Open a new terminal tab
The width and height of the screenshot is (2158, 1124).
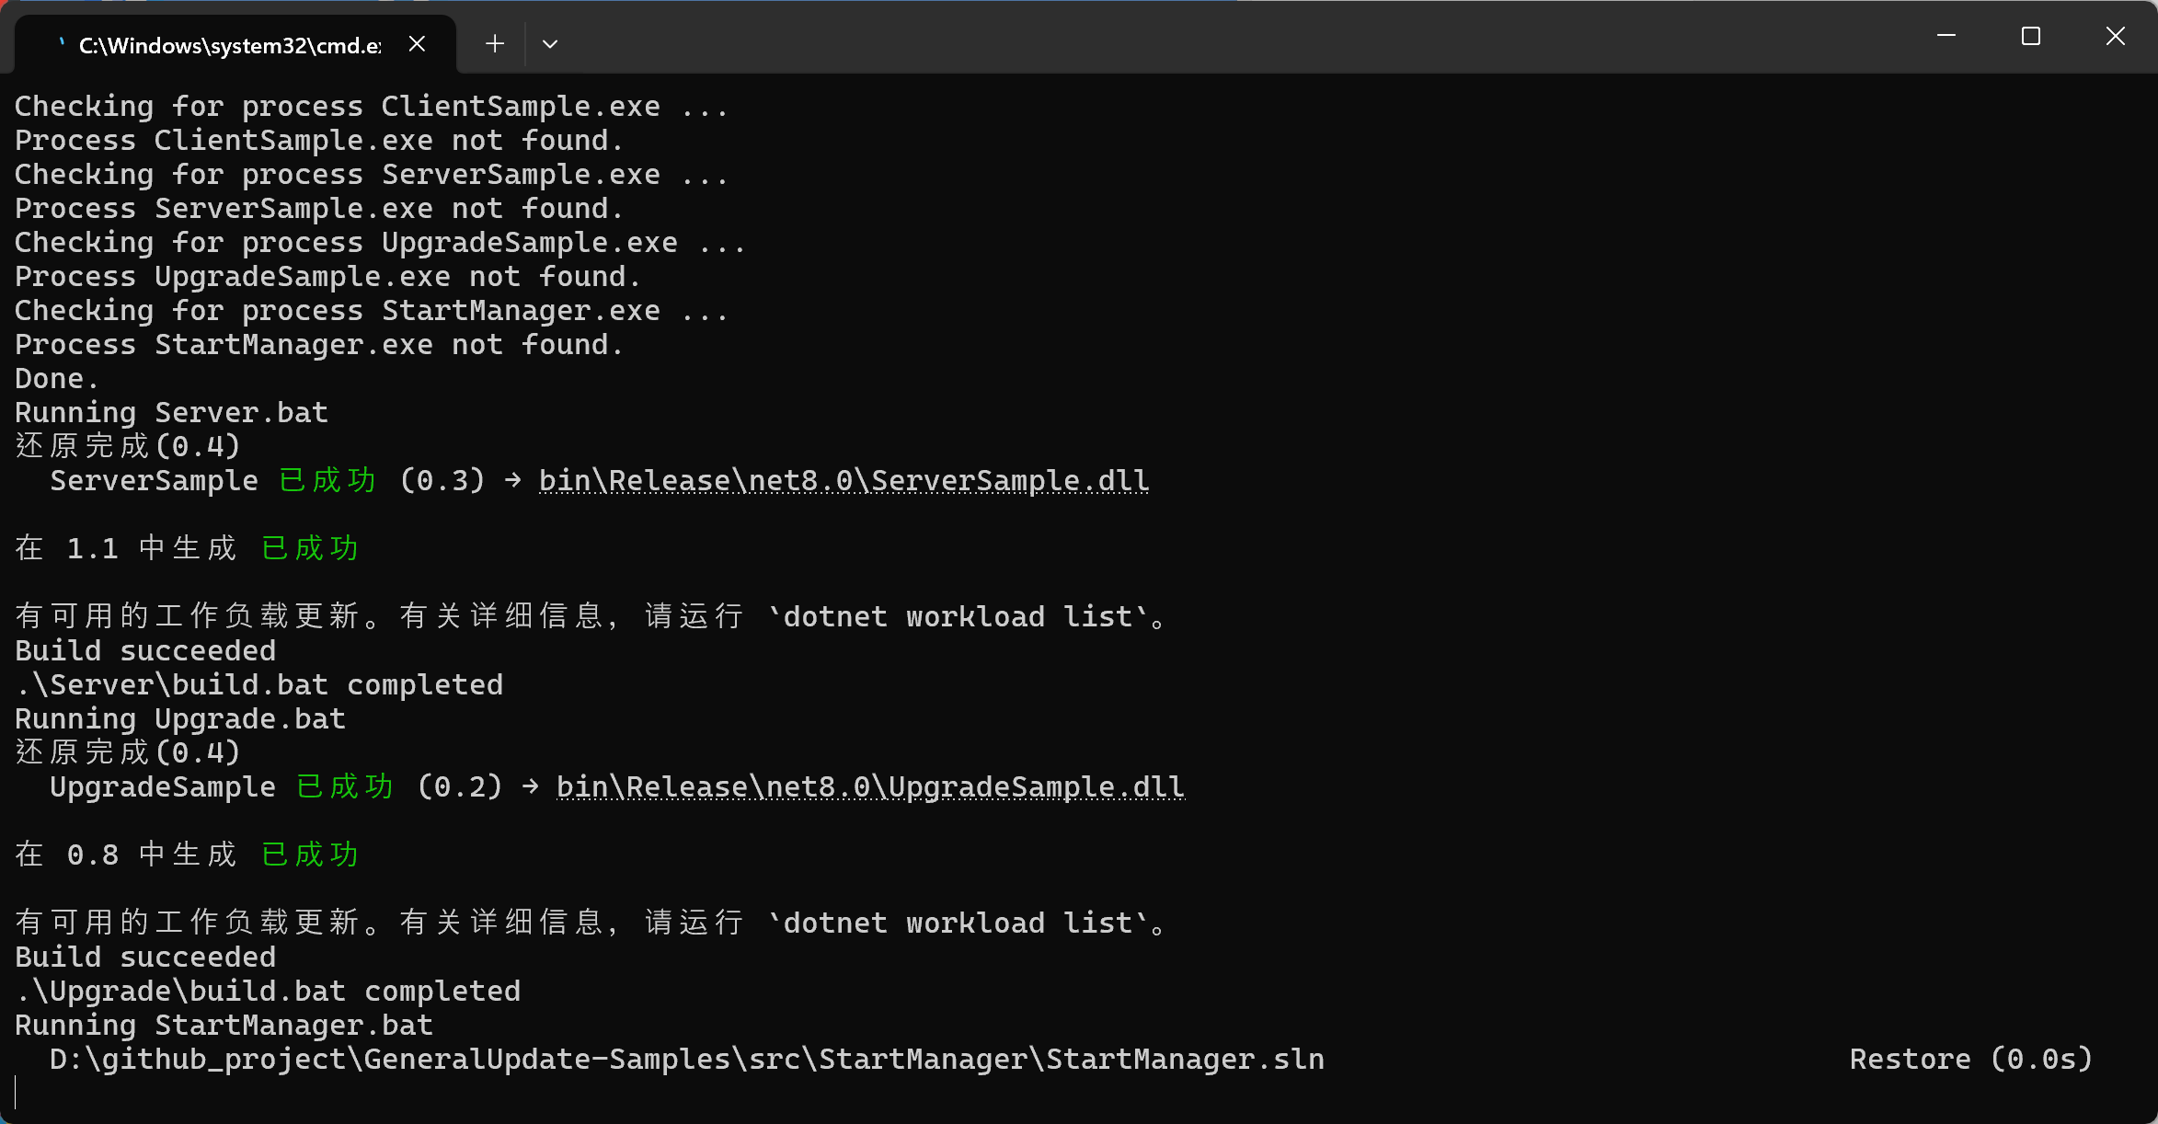[495, 44]
